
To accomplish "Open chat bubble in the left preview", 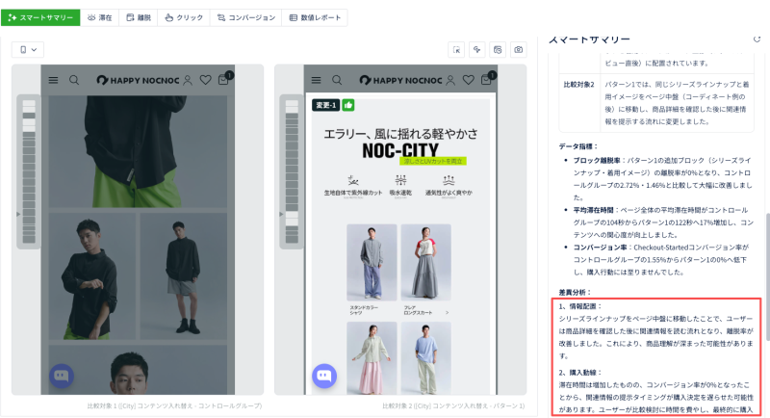I will [x=62, y=376].
